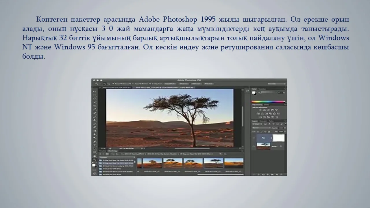Add a Levels adjustment

tap(264, 110)
